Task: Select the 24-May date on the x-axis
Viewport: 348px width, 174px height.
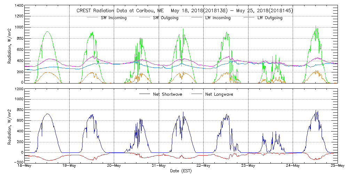Action: click(293, 166)
